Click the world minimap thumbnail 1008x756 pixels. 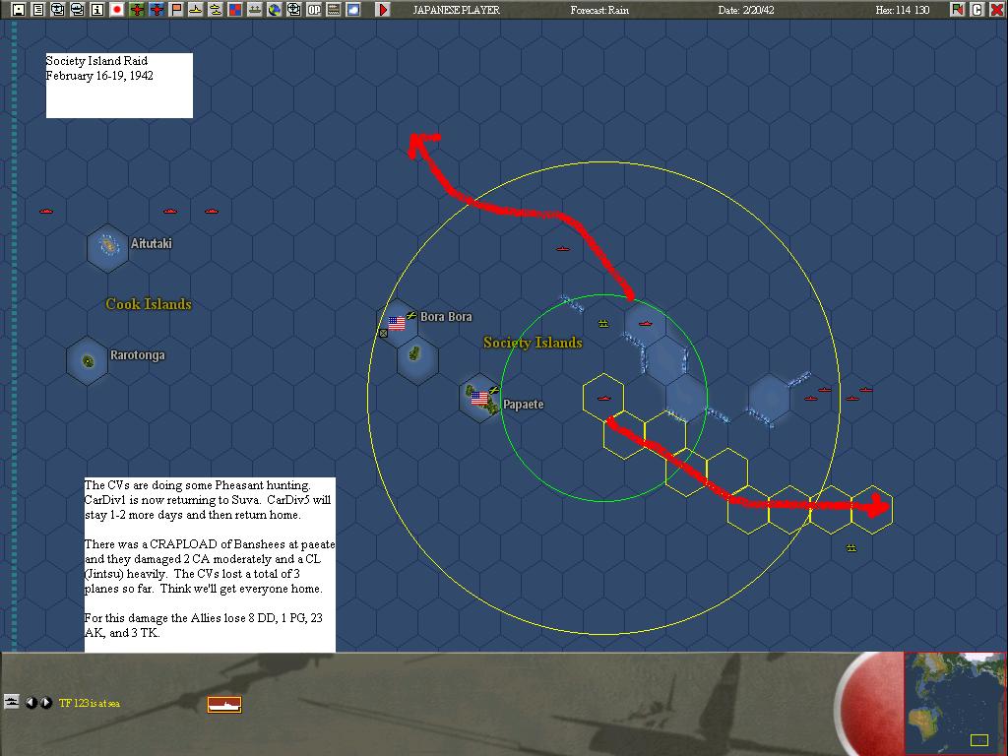[954, 703]
